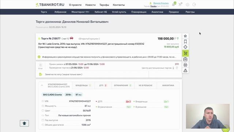Click the ВАЗ (LADA) Granta tag
Image resolution: width=234 pixels, height=132 pixels.
click(52, 95)
